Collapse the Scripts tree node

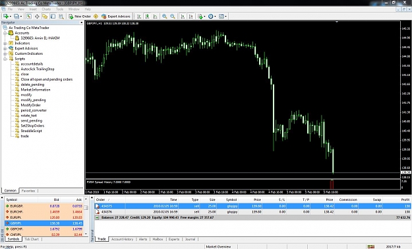coord(5,59)
